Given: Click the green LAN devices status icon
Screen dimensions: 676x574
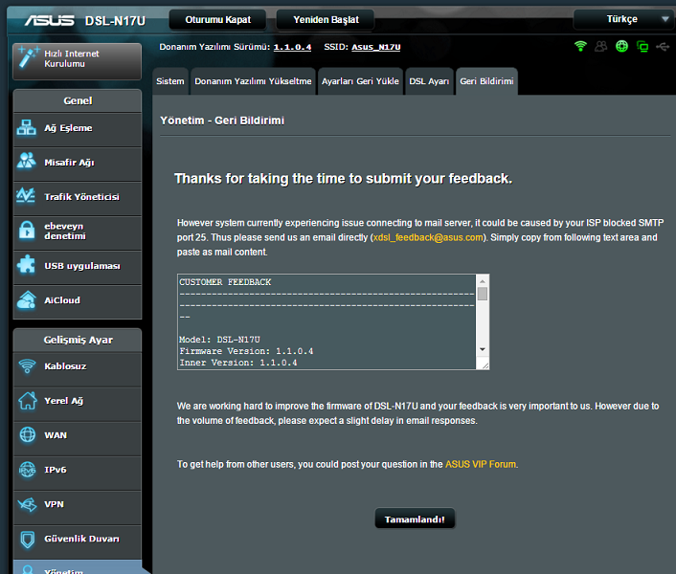Looking at the screenshot, I should pos(642,47).
